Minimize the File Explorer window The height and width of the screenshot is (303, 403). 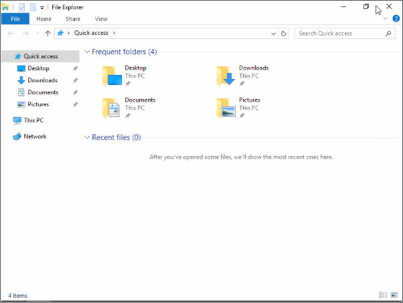(343, 7)
